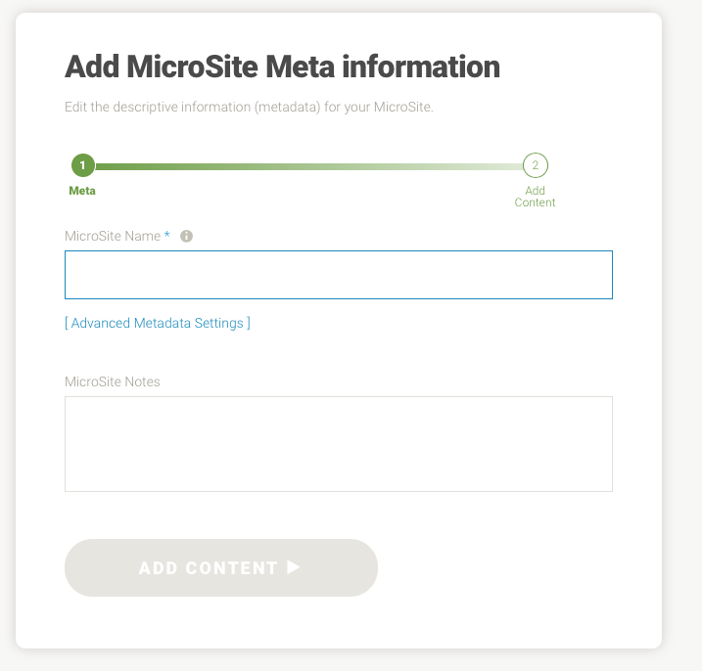The image size is (702, 671).
Task: Switch to the Add Content step label
Action: tap(535, 197)
